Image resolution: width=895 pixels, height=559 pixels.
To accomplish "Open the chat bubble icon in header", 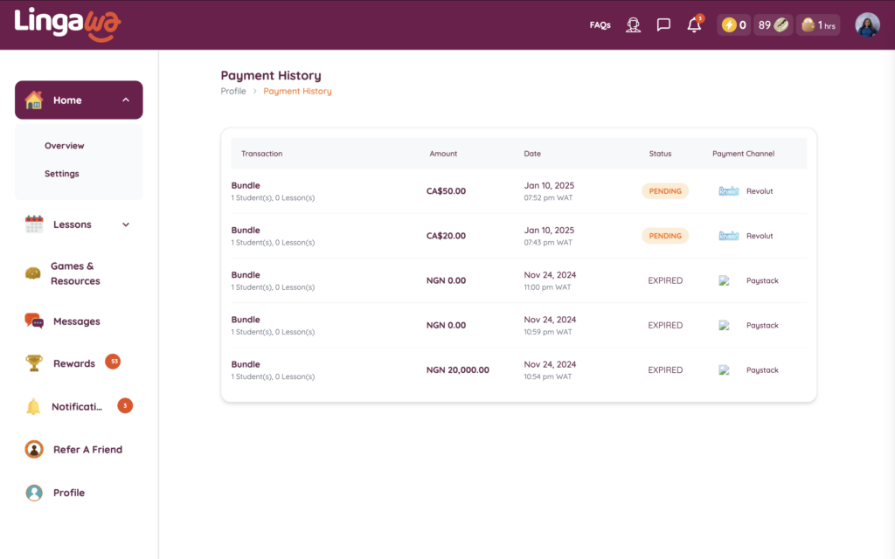I will tap(663, 25).
